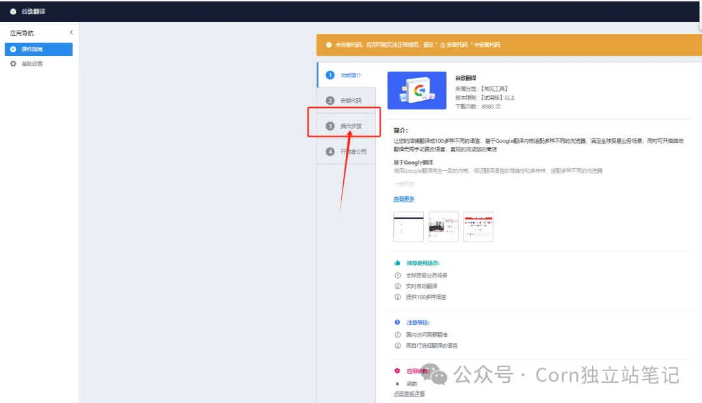Click the 提供100多种语言 list item
Screen dimensions: 702x403
pos(426,297)
